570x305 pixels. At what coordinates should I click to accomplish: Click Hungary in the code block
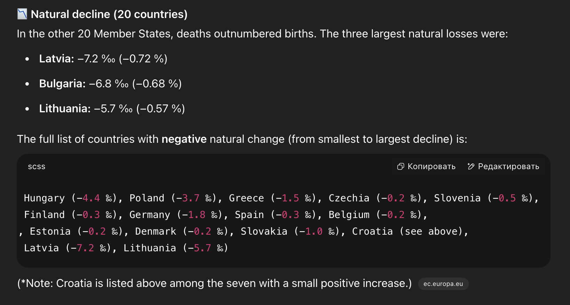(44, 198)
